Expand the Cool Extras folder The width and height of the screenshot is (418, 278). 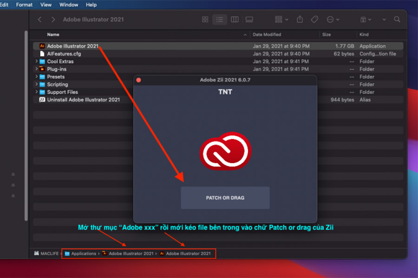[36, 61]
